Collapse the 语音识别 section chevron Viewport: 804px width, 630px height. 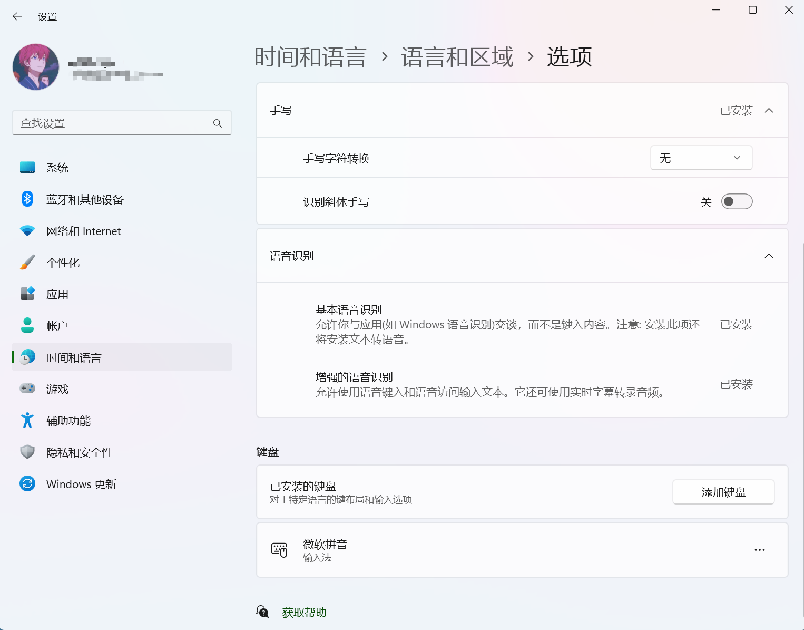(769, 256)
